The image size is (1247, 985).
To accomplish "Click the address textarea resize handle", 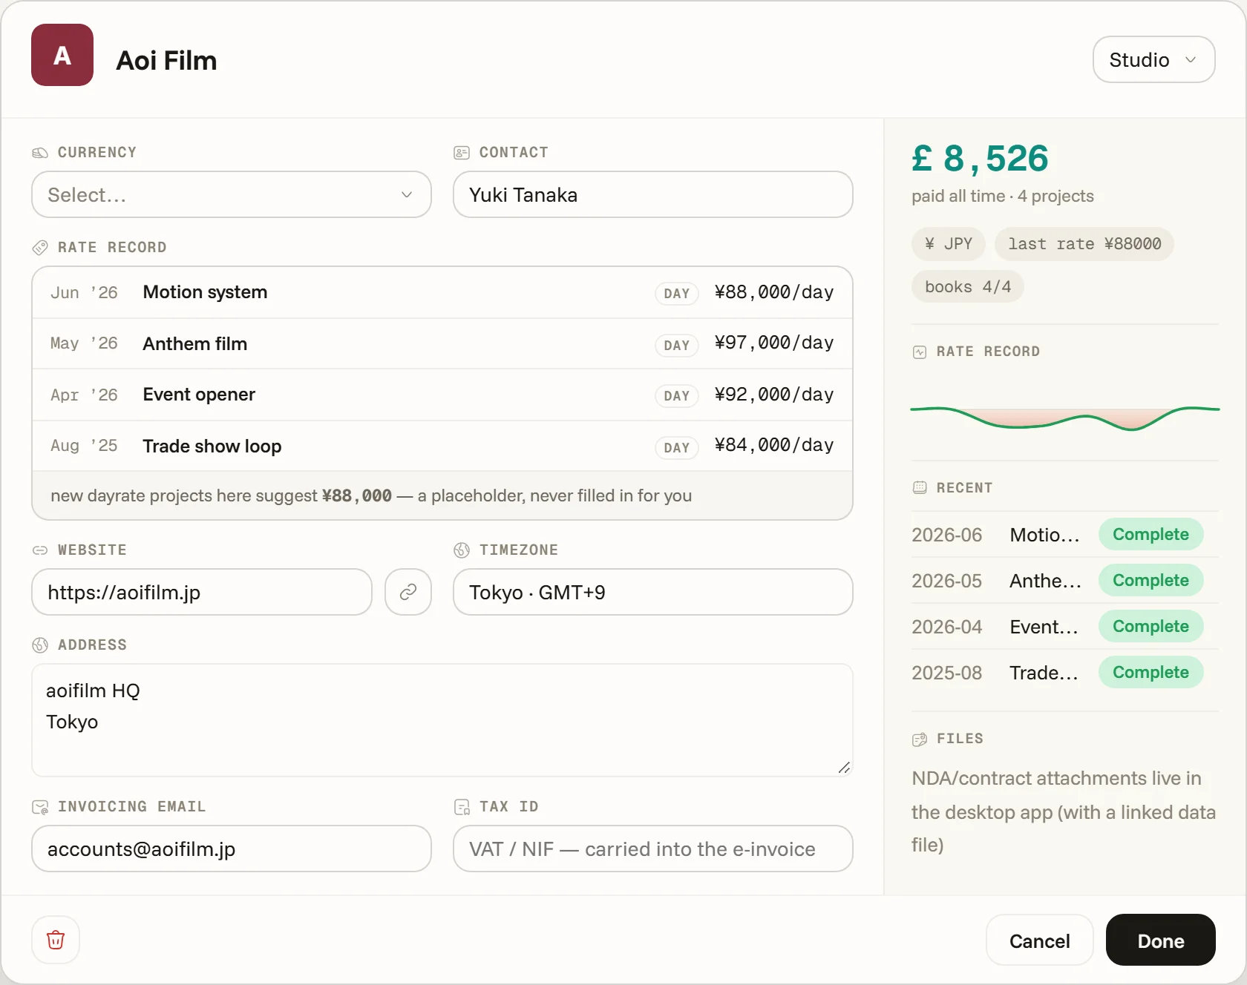I will pyautogui.click(x=844, y=768).
